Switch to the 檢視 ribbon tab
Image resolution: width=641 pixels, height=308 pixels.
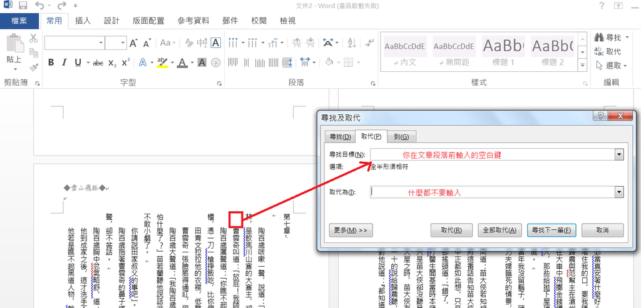(288, 21)
